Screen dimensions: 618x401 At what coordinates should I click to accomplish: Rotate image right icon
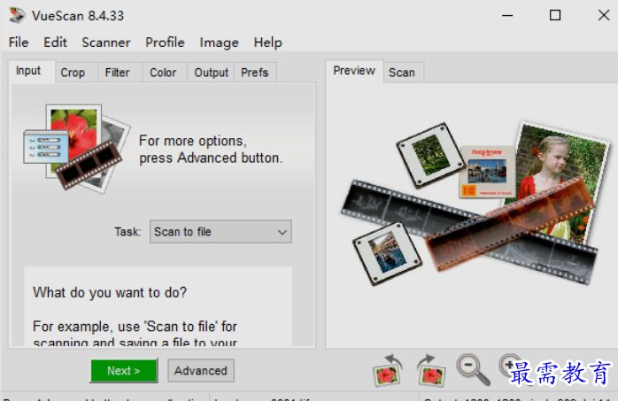[431, 370]
